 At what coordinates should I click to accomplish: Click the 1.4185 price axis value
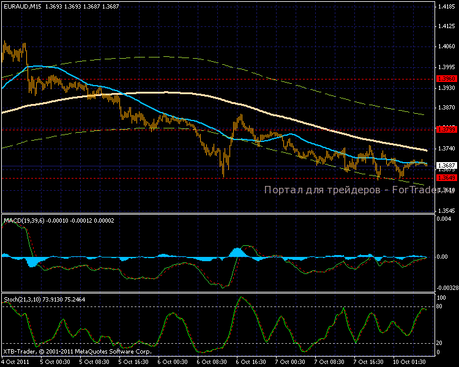pos(447,7)
